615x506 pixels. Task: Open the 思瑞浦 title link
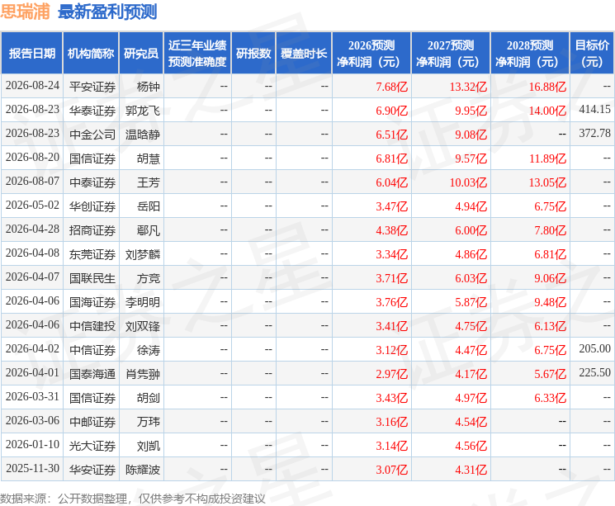(x=25, y=12)
